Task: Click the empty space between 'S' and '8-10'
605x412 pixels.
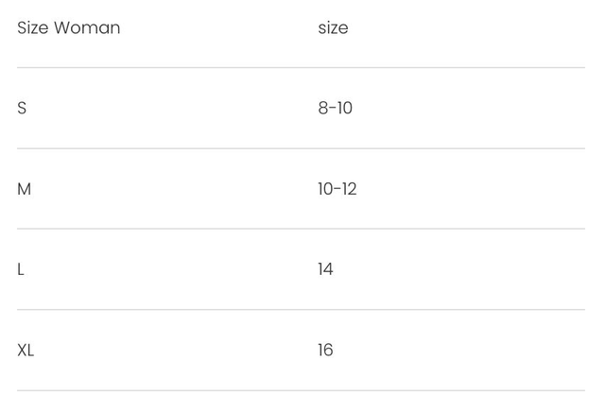Action: 170,109
